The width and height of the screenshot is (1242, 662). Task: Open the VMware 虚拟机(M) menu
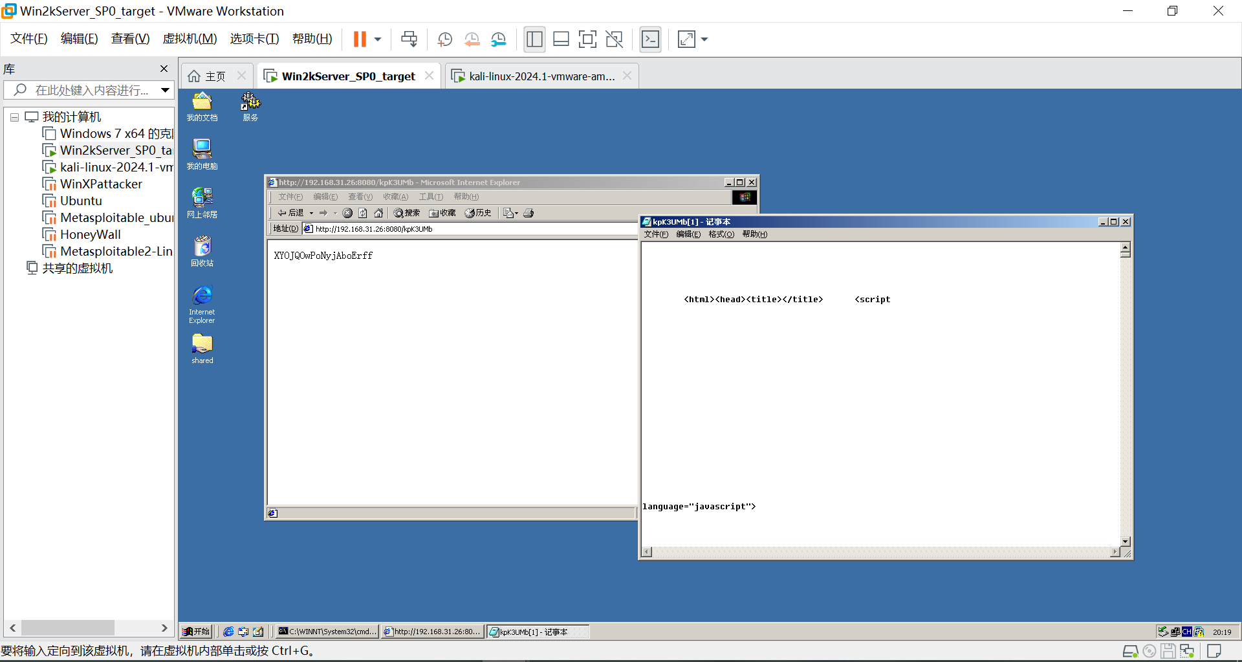pos(190,39)
